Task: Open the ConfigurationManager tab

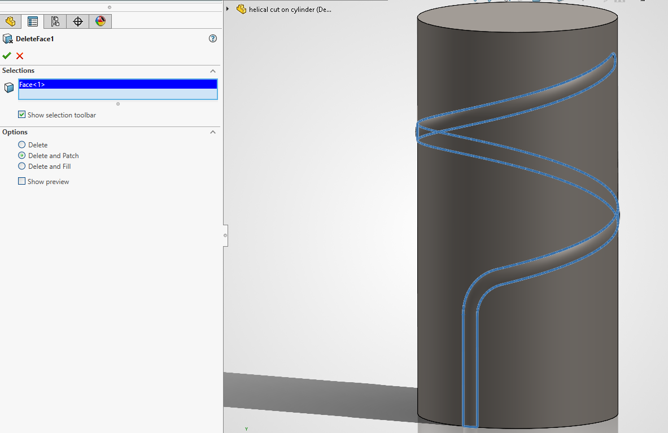Action: (55, 21)
